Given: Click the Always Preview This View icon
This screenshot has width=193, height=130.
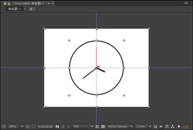Looking at the screenshot, I should [x=4, y=127].
